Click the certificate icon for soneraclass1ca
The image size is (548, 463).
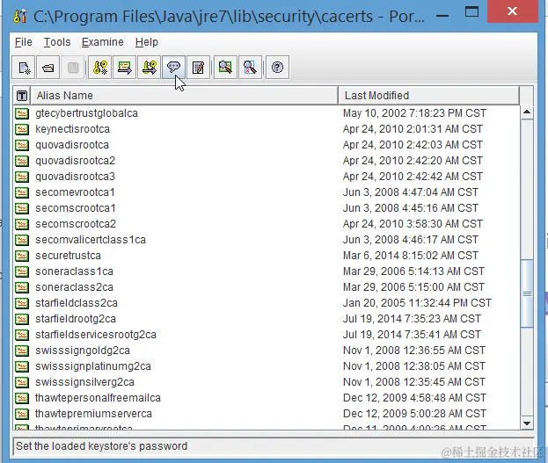click(x=22, y=271)
